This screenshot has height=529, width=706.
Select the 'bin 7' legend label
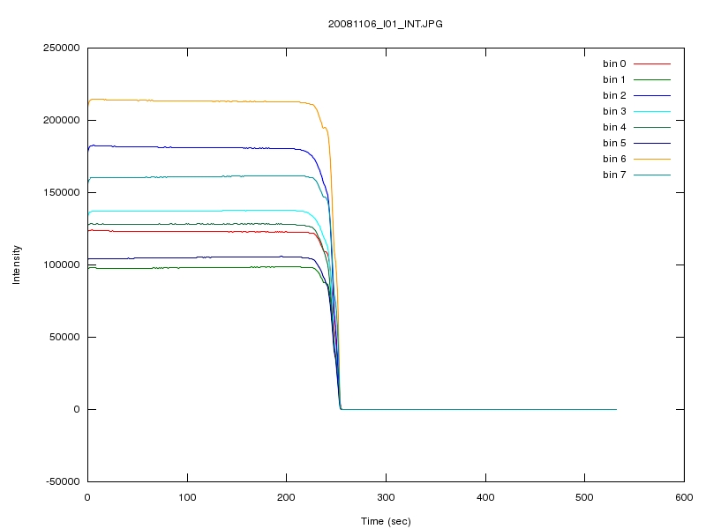[x=614, y=175]
